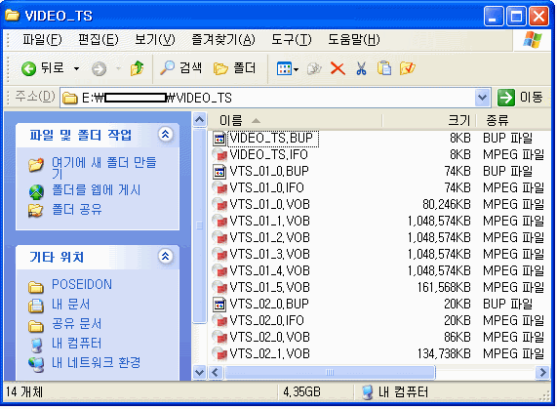Toggle the Folders pane button

[x=234, y=68]
